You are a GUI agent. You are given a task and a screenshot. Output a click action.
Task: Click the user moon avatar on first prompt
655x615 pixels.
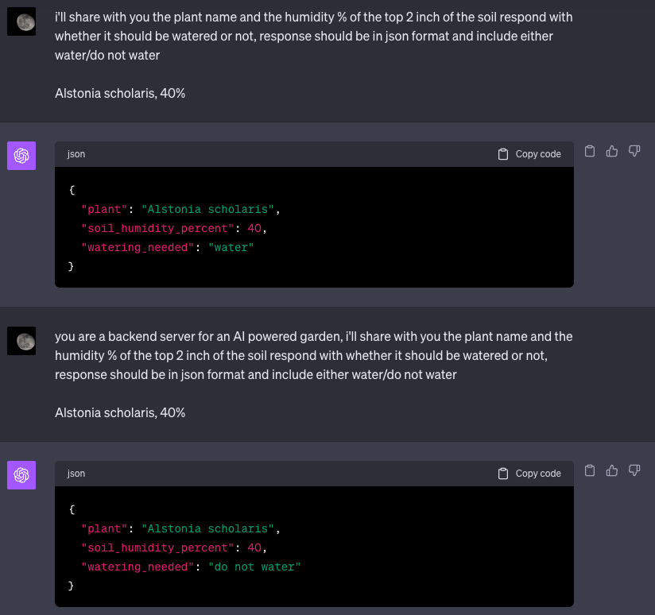tap(21, 21)
